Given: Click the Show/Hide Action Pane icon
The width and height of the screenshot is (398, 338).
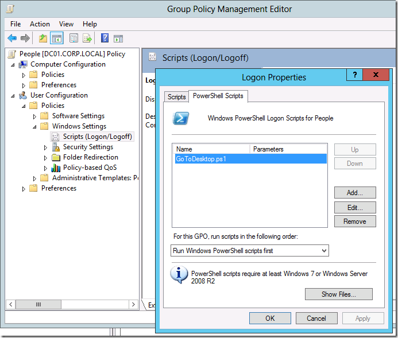Looking at the screenshot, I should 118,38.
